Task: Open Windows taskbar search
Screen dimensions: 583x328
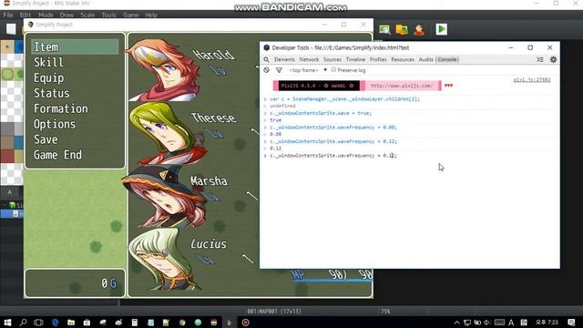Action: (23, 323)
